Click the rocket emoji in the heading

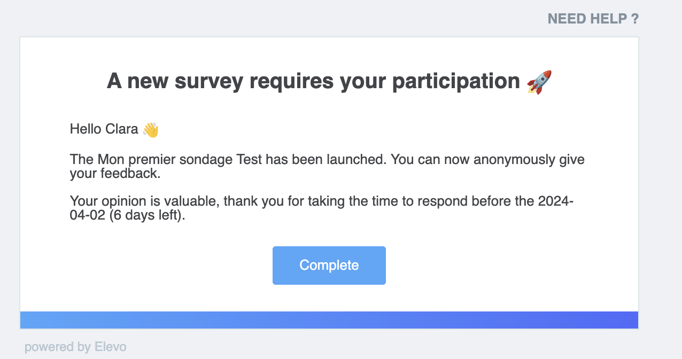[x=539, y=82]
